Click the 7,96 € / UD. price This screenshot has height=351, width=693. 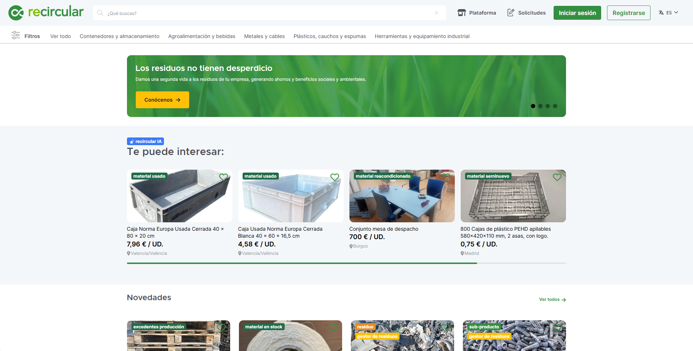tap(145, 244)
